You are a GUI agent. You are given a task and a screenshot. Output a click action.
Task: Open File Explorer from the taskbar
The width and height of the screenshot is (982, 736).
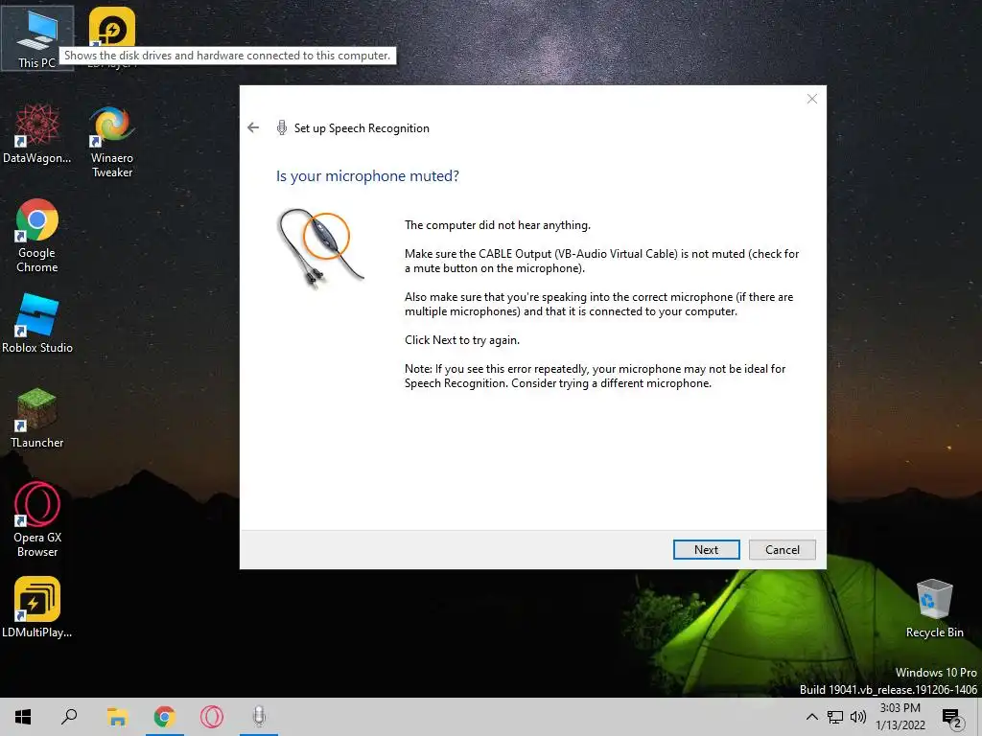116,717
